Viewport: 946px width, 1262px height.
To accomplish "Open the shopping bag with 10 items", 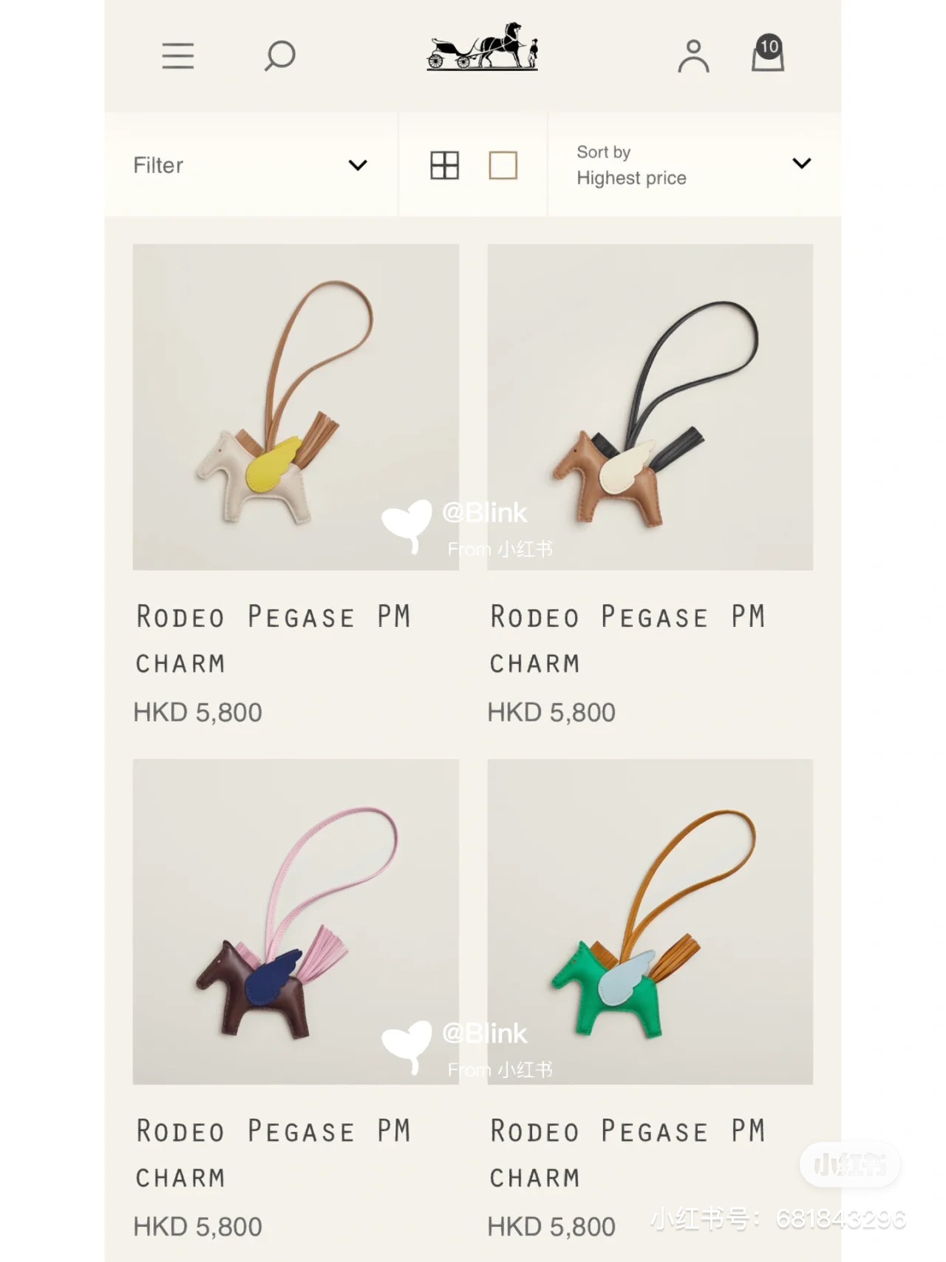I will point(768,53).
